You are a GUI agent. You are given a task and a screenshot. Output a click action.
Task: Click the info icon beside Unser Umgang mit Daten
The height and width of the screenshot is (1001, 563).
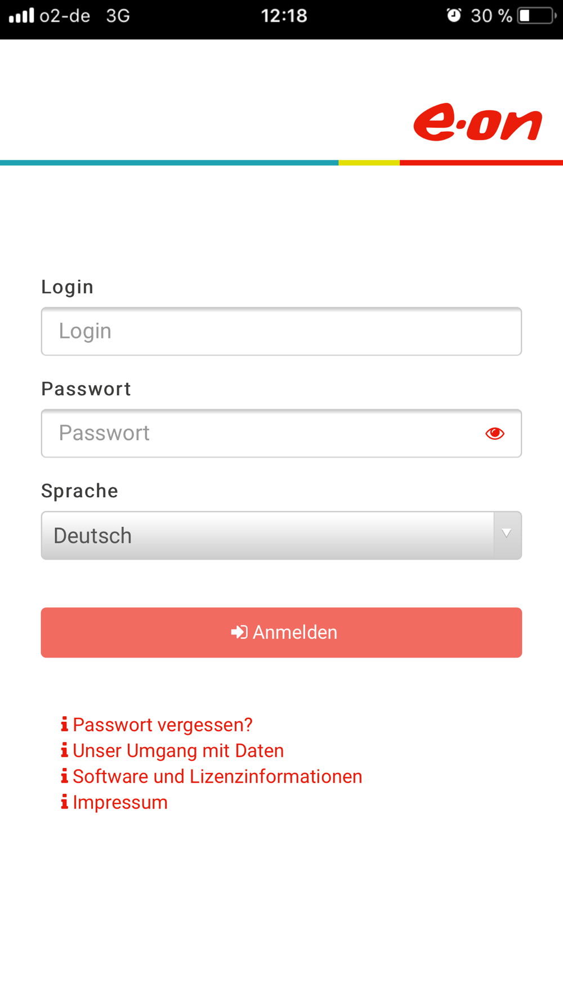pos(65,750)
